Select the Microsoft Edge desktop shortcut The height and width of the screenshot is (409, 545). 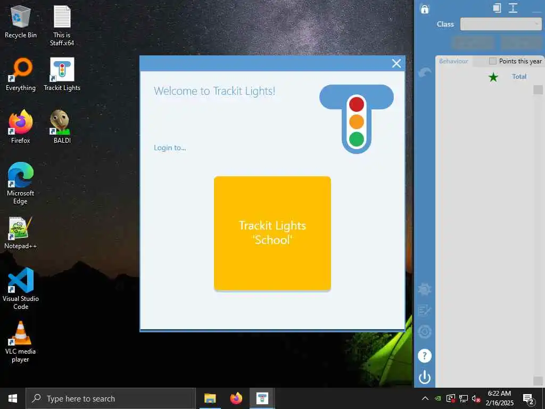pos(21,183)
